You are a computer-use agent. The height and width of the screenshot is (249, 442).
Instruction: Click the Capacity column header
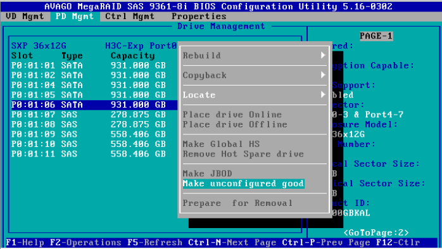(x=132, y=56)
